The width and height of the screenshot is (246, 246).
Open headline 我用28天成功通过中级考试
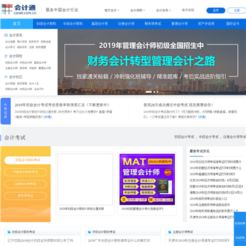[x=178, y=105]
